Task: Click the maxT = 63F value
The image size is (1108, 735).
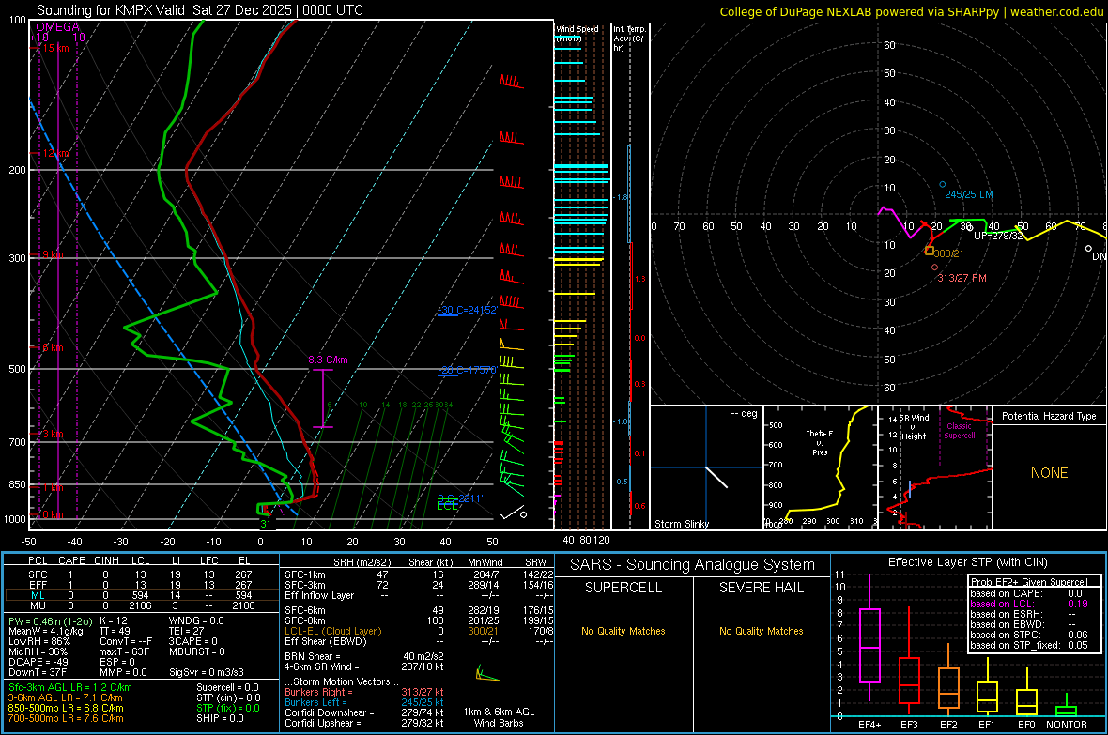Action: pos(124,651)
